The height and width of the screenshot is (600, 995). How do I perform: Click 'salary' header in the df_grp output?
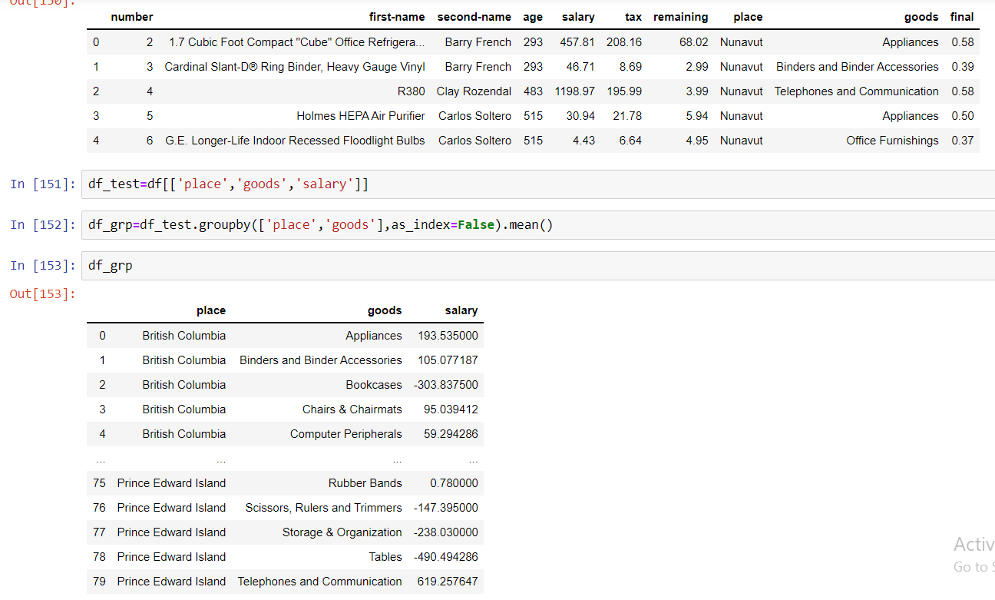coord(461,311)
